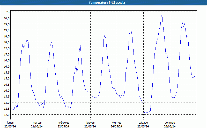Image resolution: width=207 pixels, height=129 pixels.
Task: Click the date 21/05/24
Action: (x=37, y=127)
